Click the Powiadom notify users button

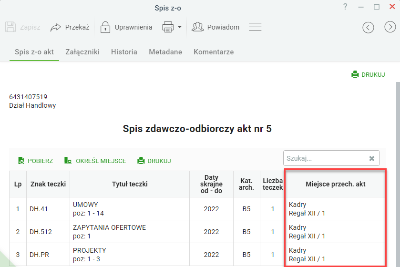coord(215,27)
